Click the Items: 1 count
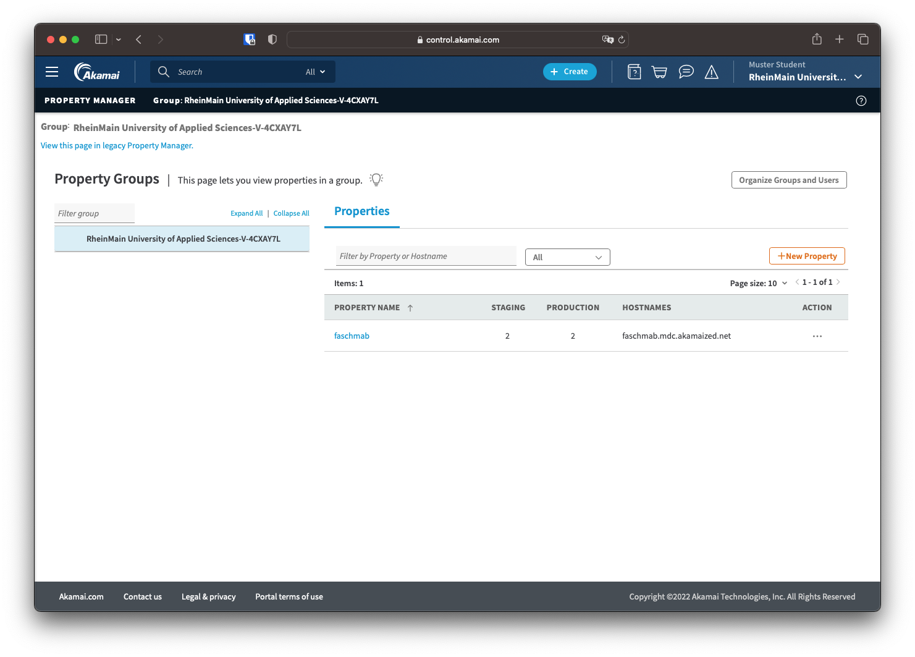 coord(349,283)
